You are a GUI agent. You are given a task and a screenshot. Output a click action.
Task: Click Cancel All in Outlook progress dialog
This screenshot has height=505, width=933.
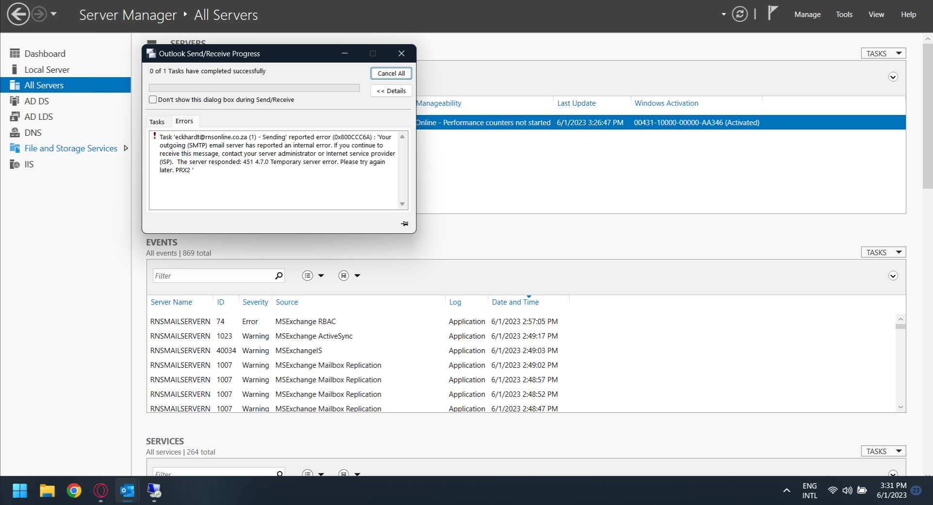pos(391,73)
